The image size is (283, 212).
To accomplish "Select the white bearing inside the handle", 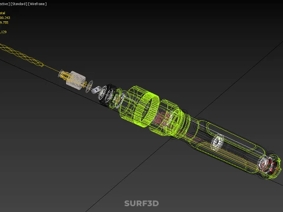I will click(218, 143).
